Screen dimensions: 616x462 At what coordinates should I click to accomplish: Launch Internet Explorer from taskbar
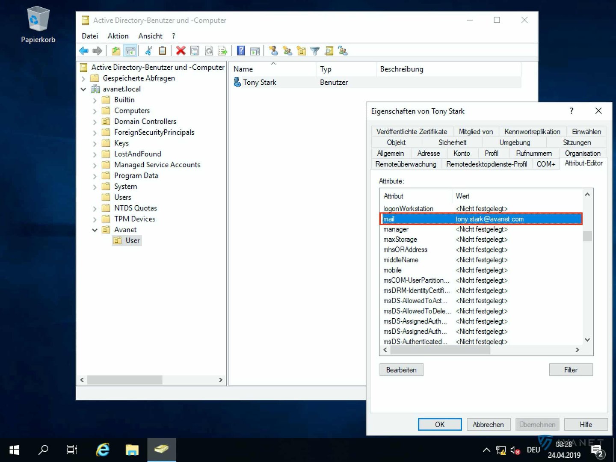(x=103, y=450)
